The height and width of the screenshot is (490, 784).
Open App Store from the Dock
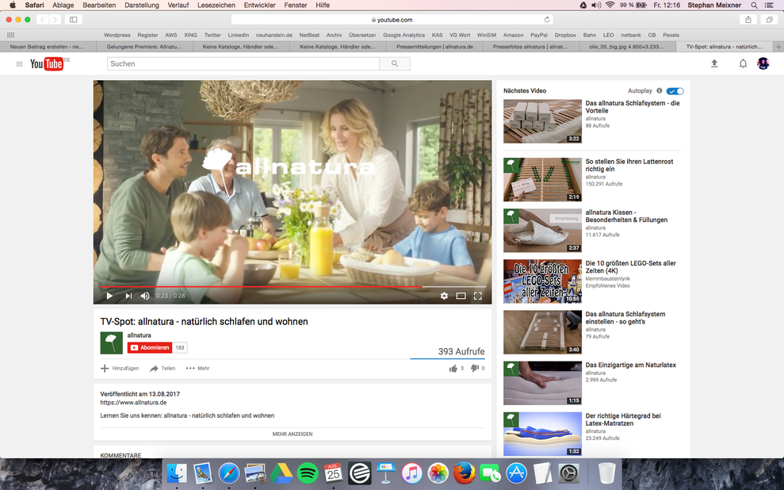pos(517,473)
